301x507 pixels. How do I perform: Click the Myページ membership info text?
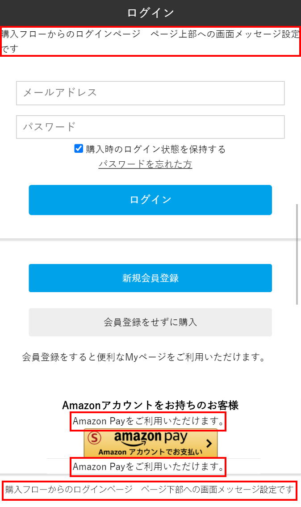click(144, 357)
